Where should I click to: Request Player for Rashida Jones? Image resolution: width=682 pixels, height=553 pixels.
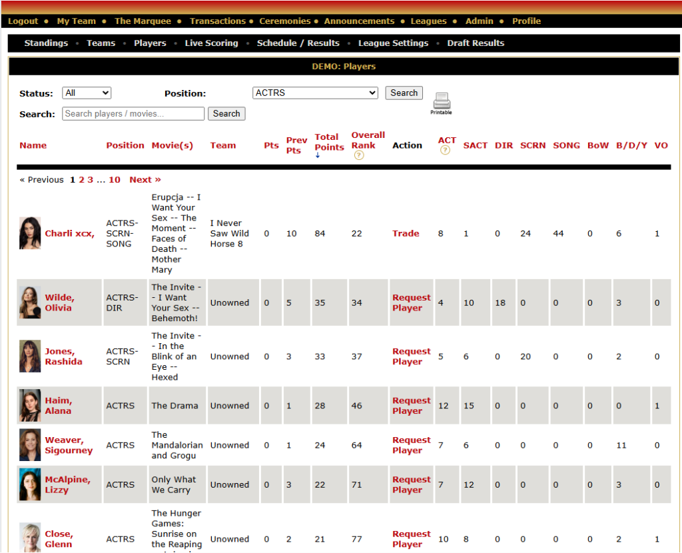(x=412, y=356)
